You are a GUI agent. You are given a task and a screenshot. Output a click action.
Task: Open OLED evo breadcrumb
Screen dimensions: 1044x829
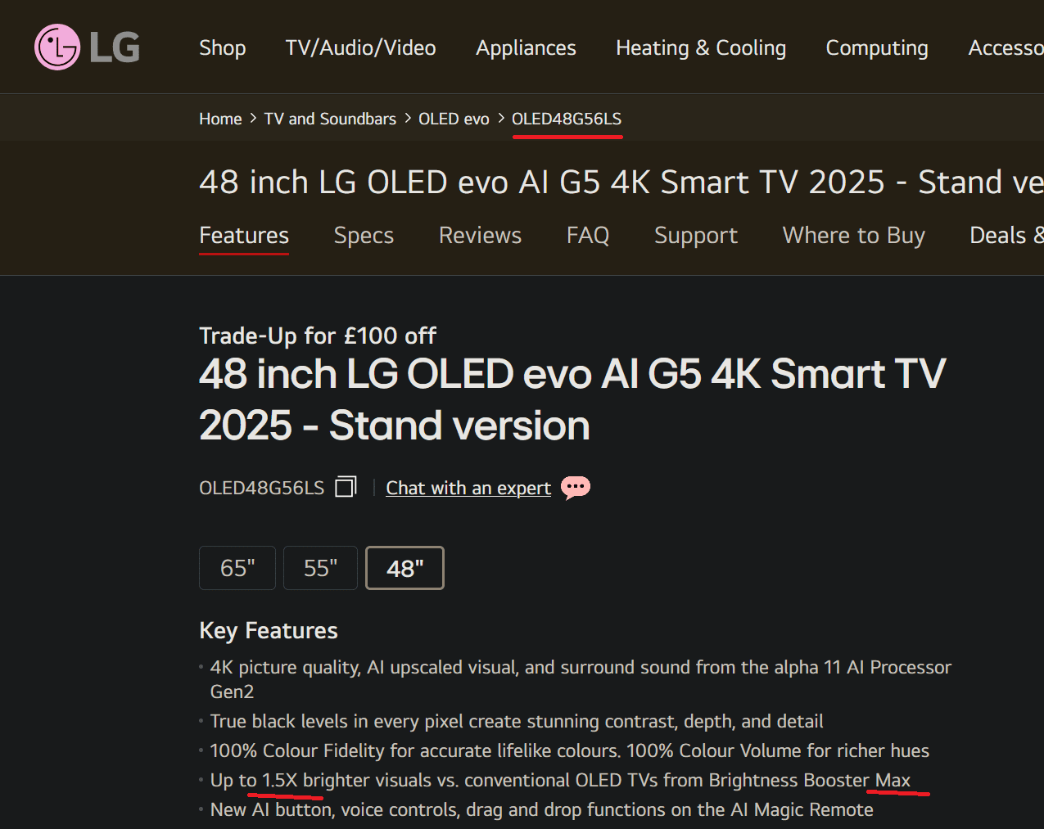[454, 119]
